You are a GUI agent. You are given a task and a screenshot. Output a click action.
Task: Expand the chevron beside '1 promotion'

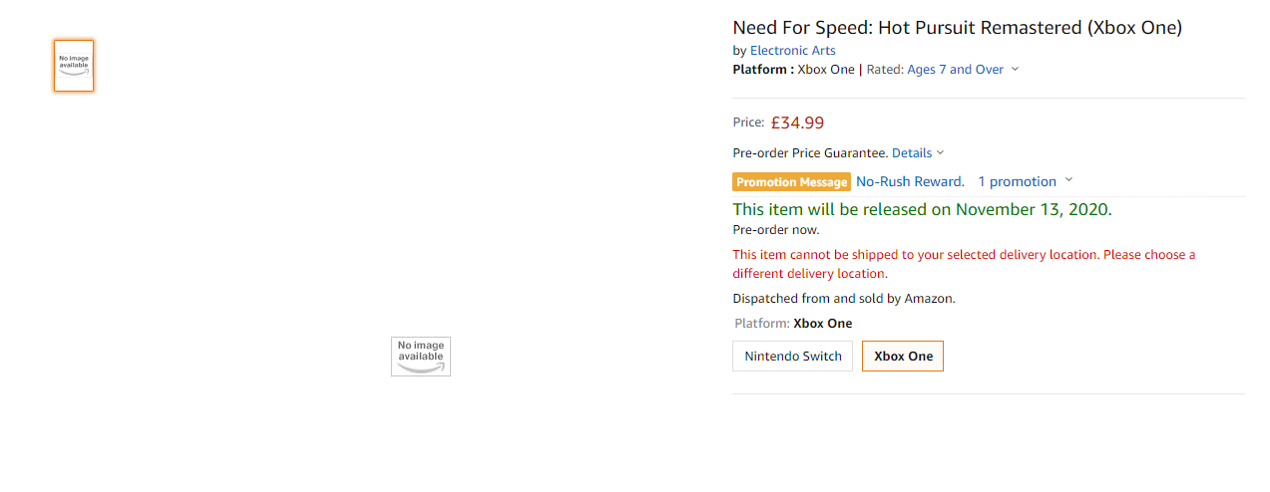[1068, 181]
